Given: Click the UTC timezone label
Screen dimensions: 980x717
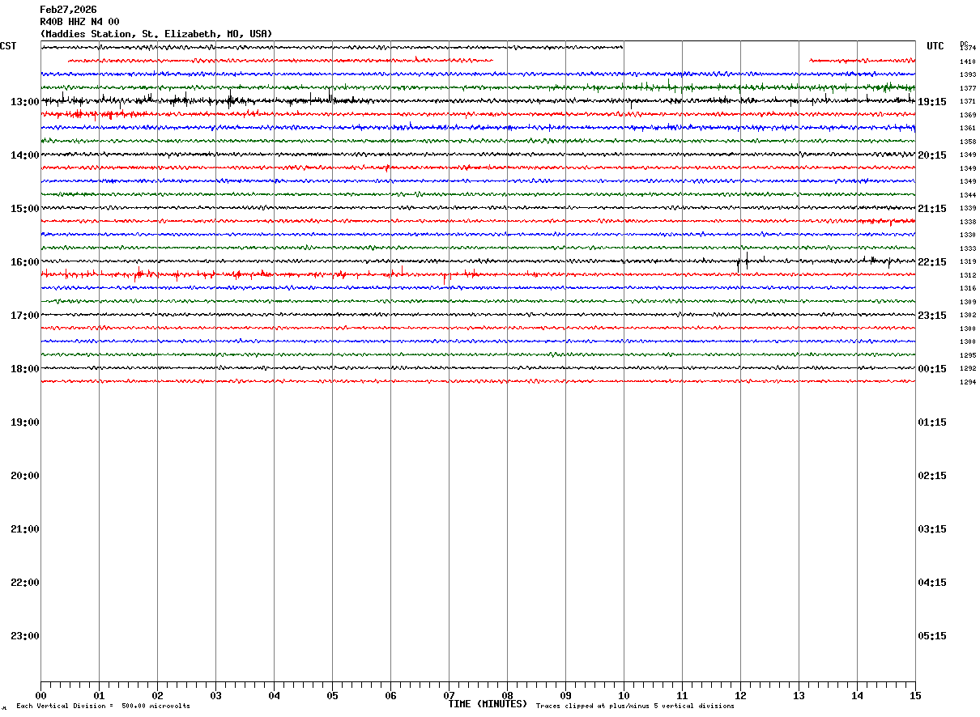Looking at the screenshot, I should pyautogui.click(x=935, y=46).
